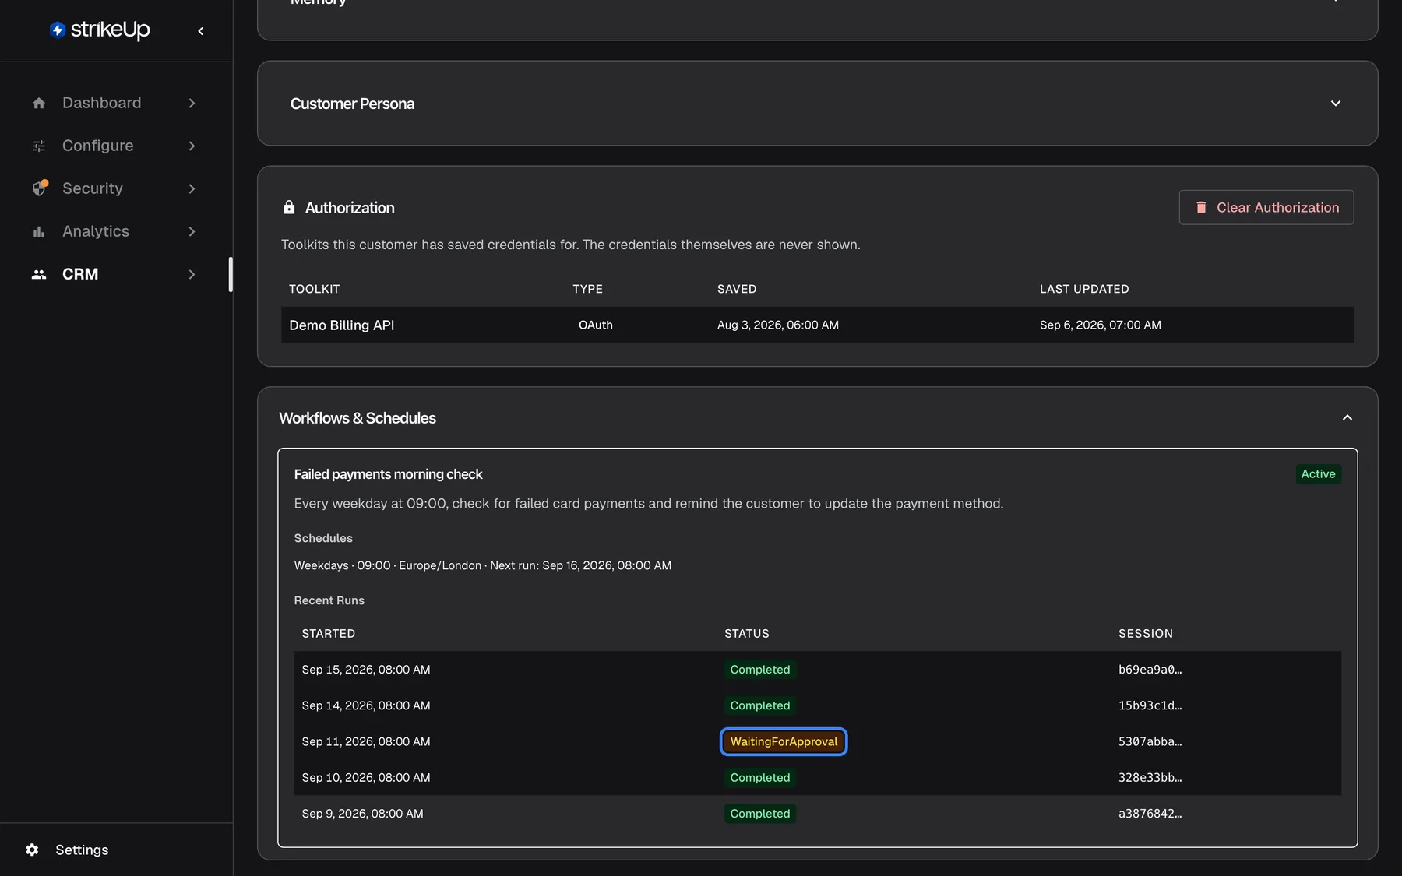Click the trash icon in Clear Authorization

point(1201,207)
